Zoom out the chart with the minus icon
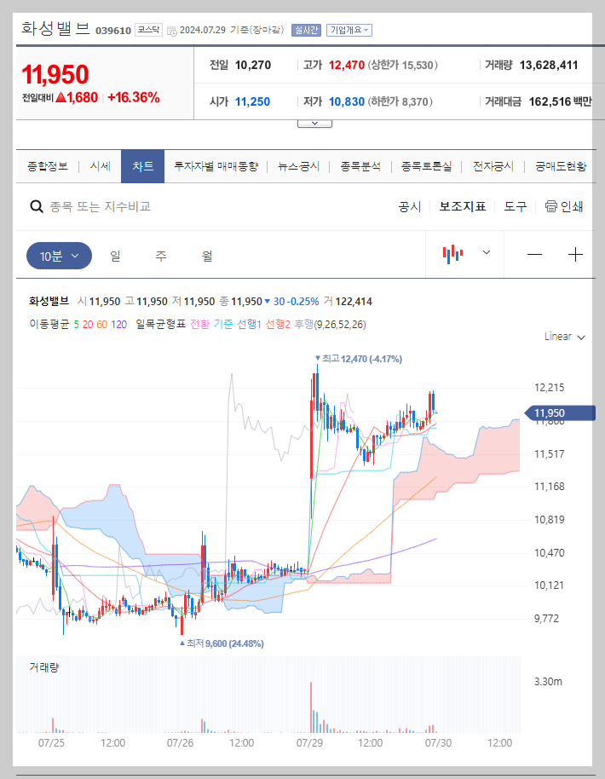The image size is (605, 779). pos(533,255)
